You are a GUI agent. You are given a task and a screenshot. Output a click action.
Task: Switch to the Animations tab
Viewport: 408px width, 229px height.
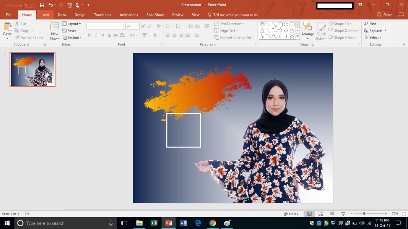click(129, 15)
